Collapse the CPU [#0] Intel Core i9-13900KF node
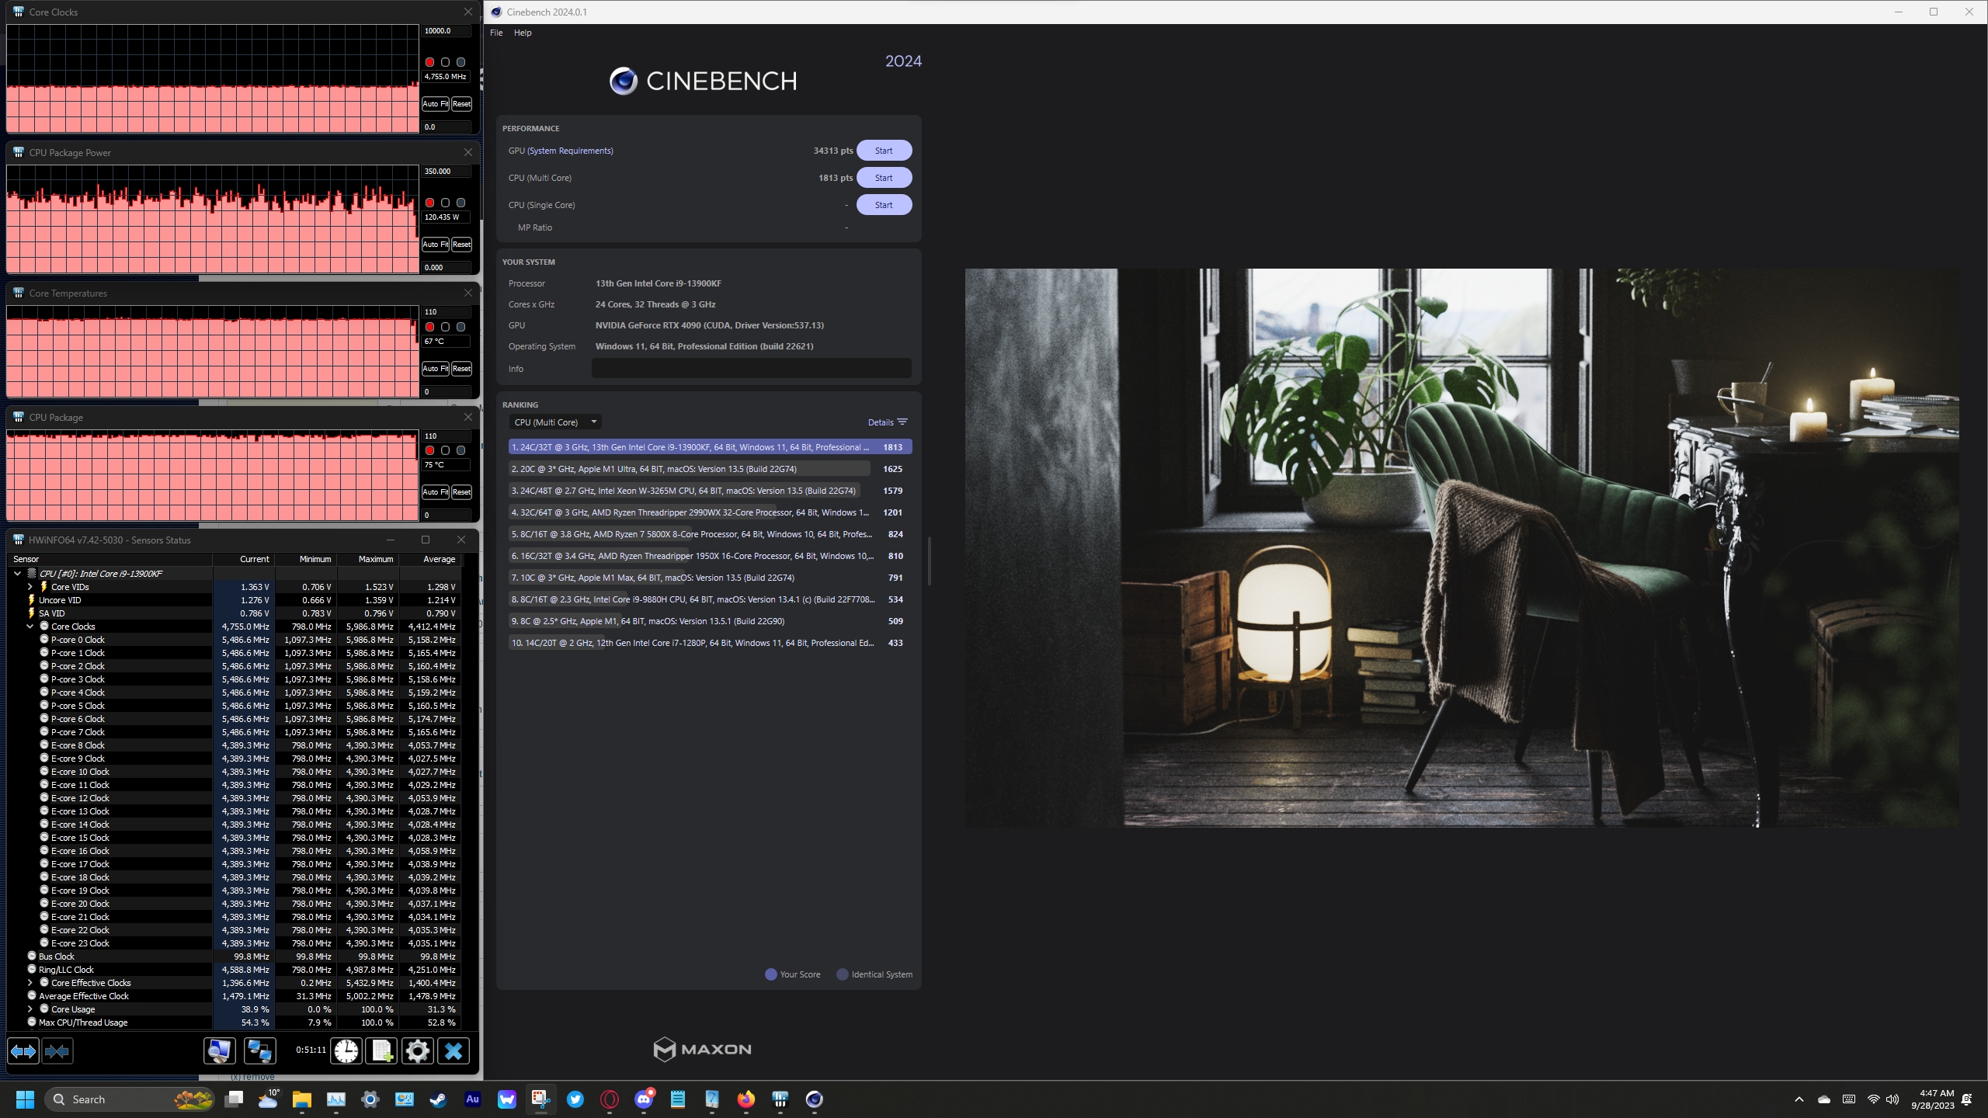The image size is (1988, 1118). coord(17,574)
